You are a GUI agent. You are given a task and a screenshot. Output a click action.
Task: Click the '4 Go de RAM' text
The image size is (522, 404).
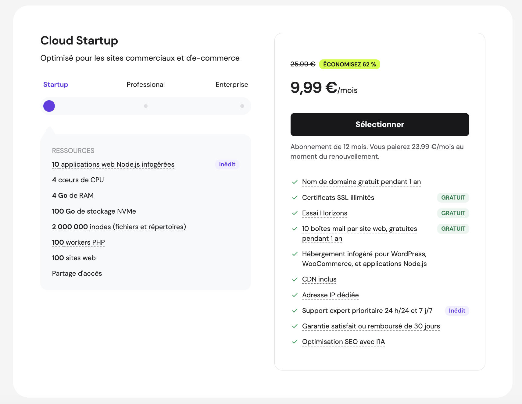(73, 196)
